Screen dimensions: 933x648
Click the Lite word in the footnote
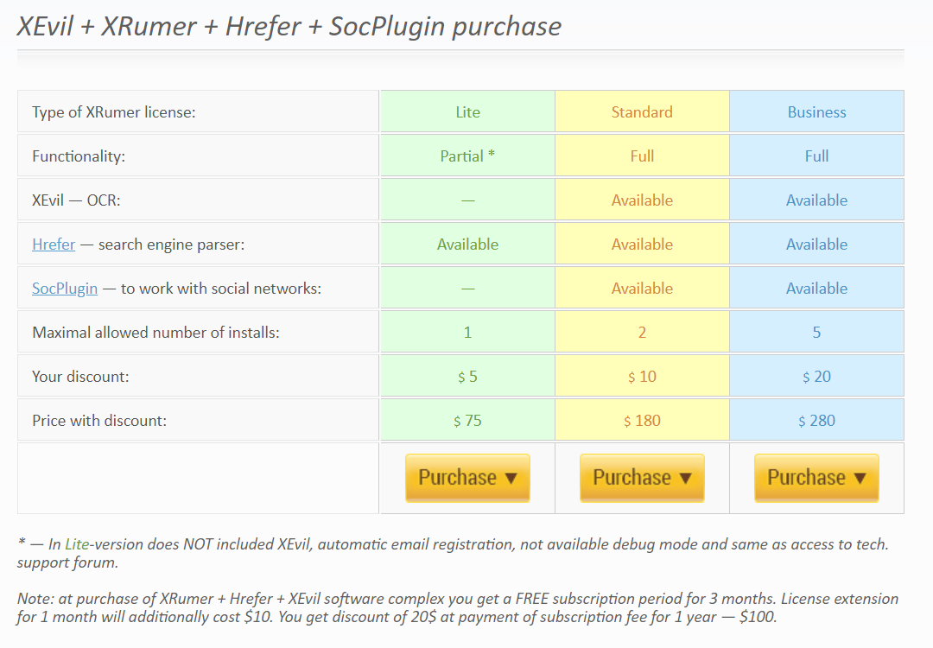[x=77, y=543]
